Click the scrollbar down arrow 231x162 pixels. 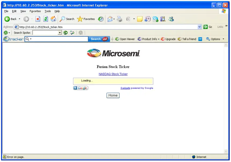point(226,152)
